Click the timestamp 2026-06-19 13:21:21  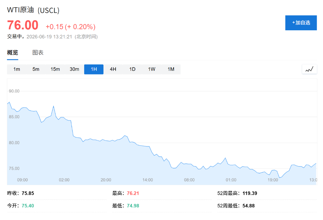click(x=49, y=37)
